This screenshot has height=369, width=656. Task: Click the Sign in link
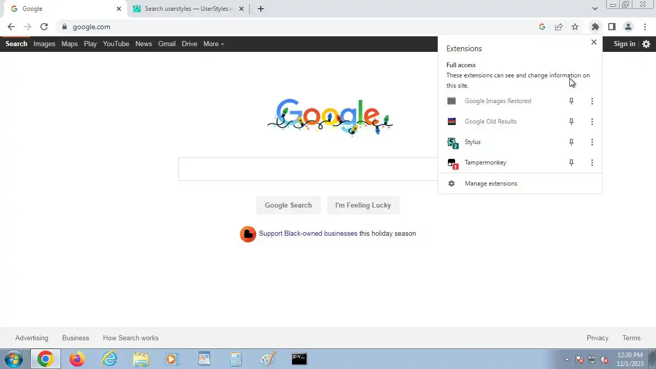point(624,44)
